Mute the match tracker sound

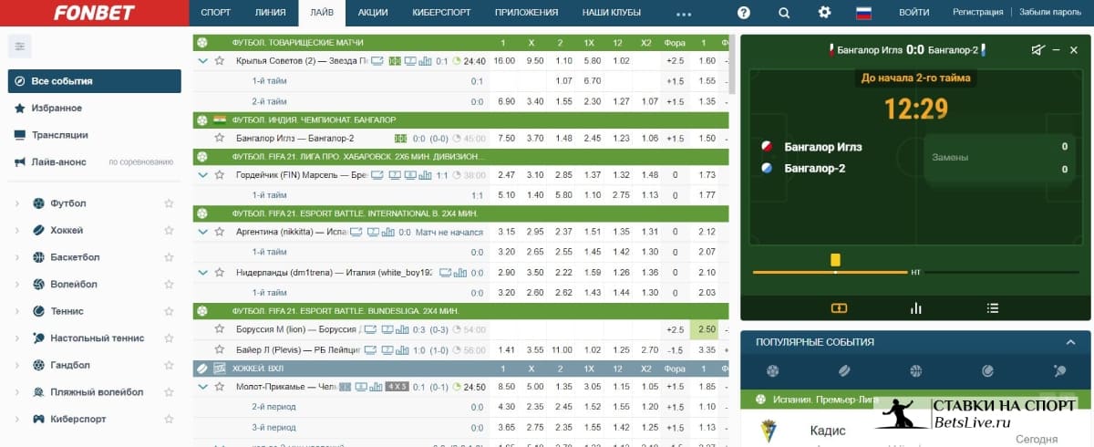click(x=1037, y=50)
